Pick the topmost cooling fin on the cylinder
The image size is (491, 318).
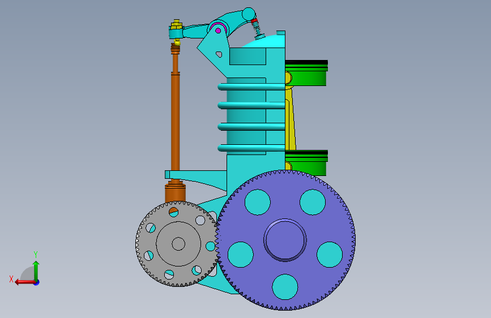251,87
